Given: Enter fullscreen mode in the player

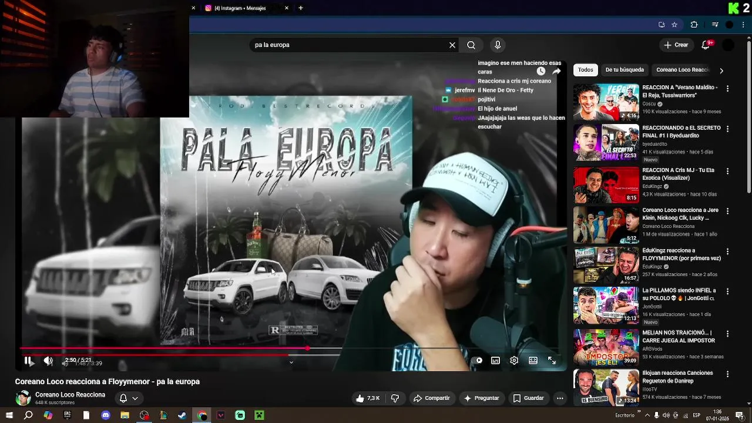Looking at the screenshot, I should pos(552,361).
